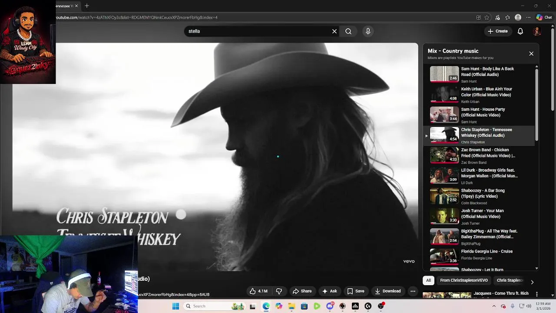Open media control music note icon
This screenshot has height=313, width=556.
click(498, 17)
